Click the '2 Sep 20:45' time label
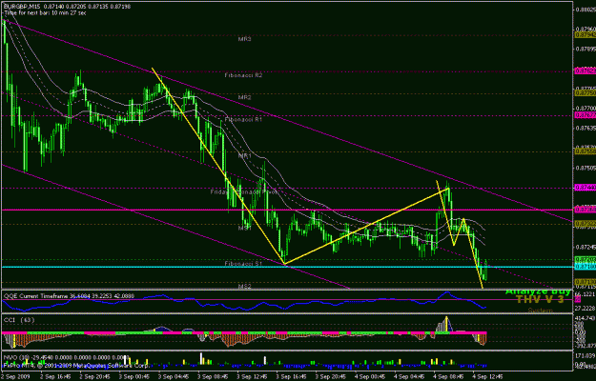This screenshot has width=596, height=381. (92, 376)
